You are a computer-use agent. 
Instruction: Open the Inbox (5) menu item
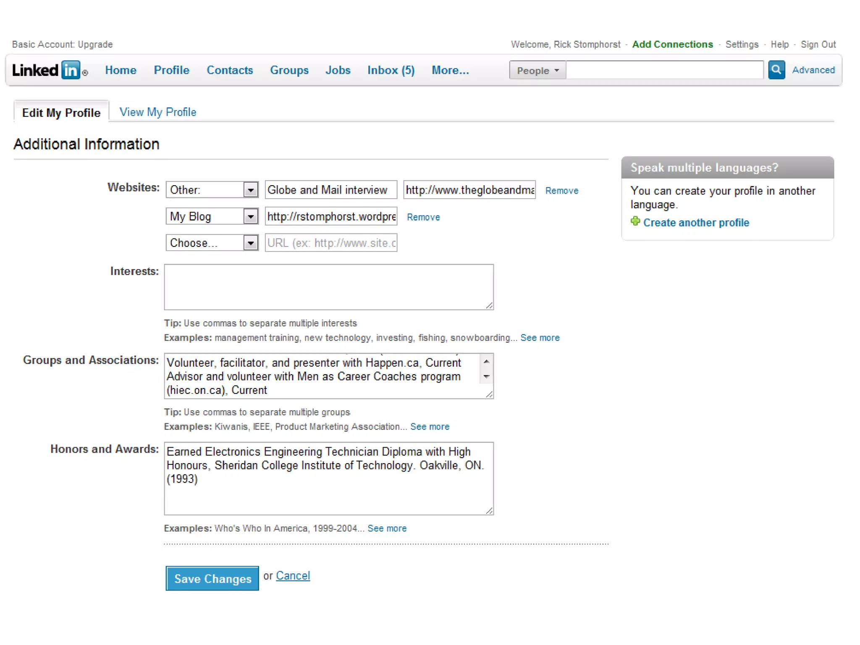(391, 70)
